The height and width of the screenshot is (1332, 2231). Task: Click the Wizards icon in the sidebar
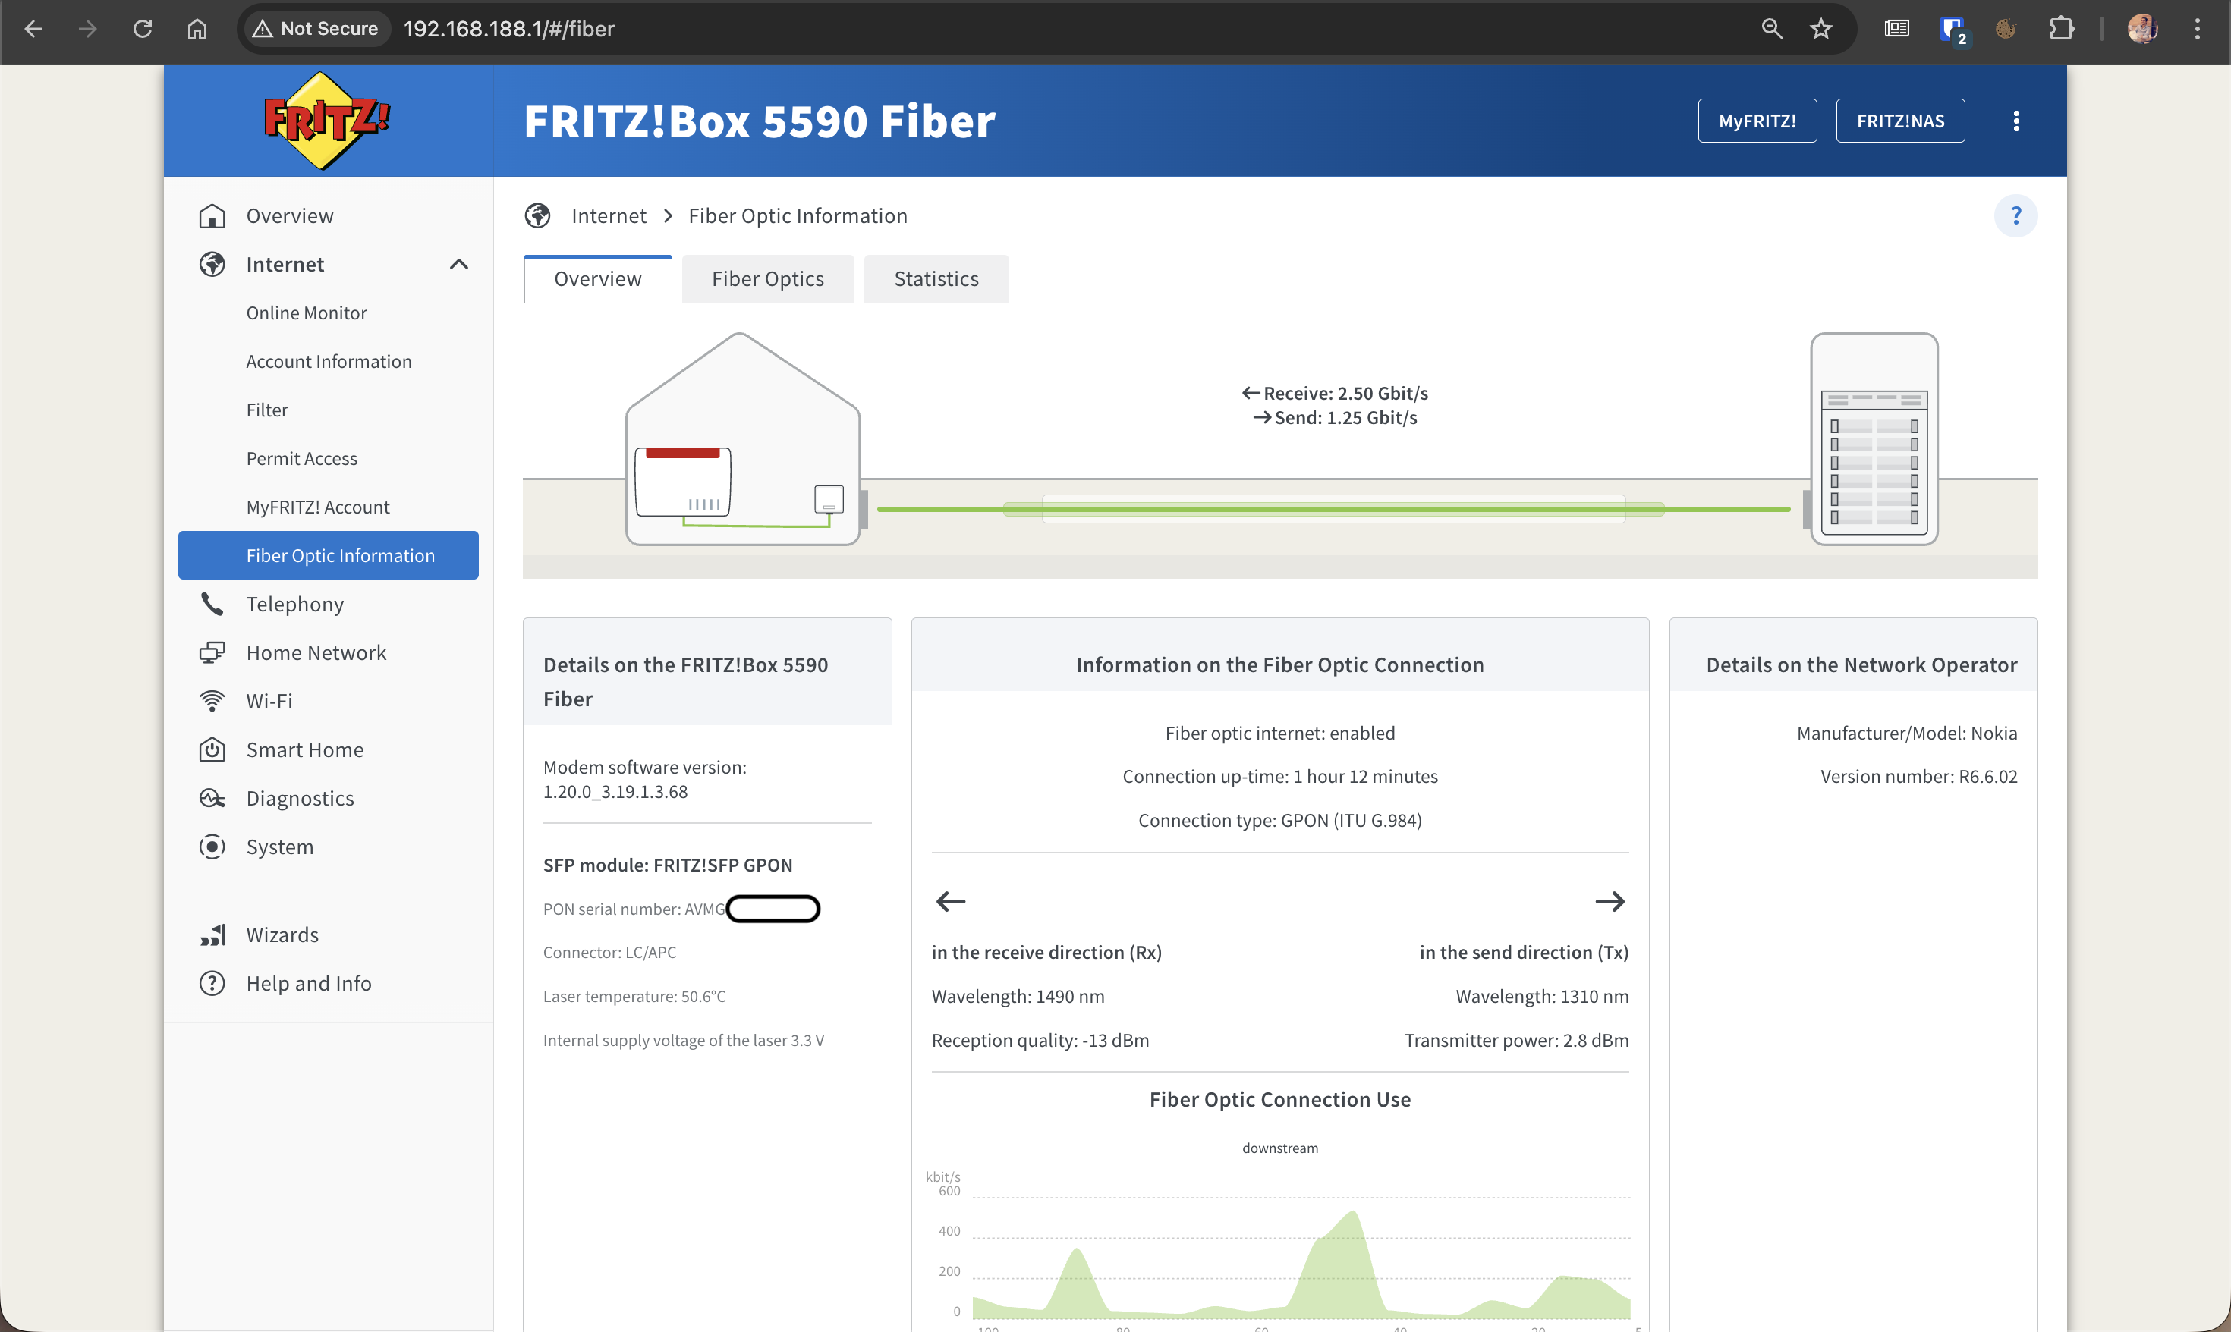[212, 935]
